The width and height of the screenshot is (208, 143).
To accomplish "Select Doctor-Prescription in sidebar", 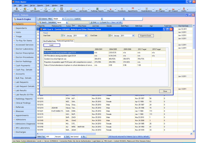I will [25, 53].
